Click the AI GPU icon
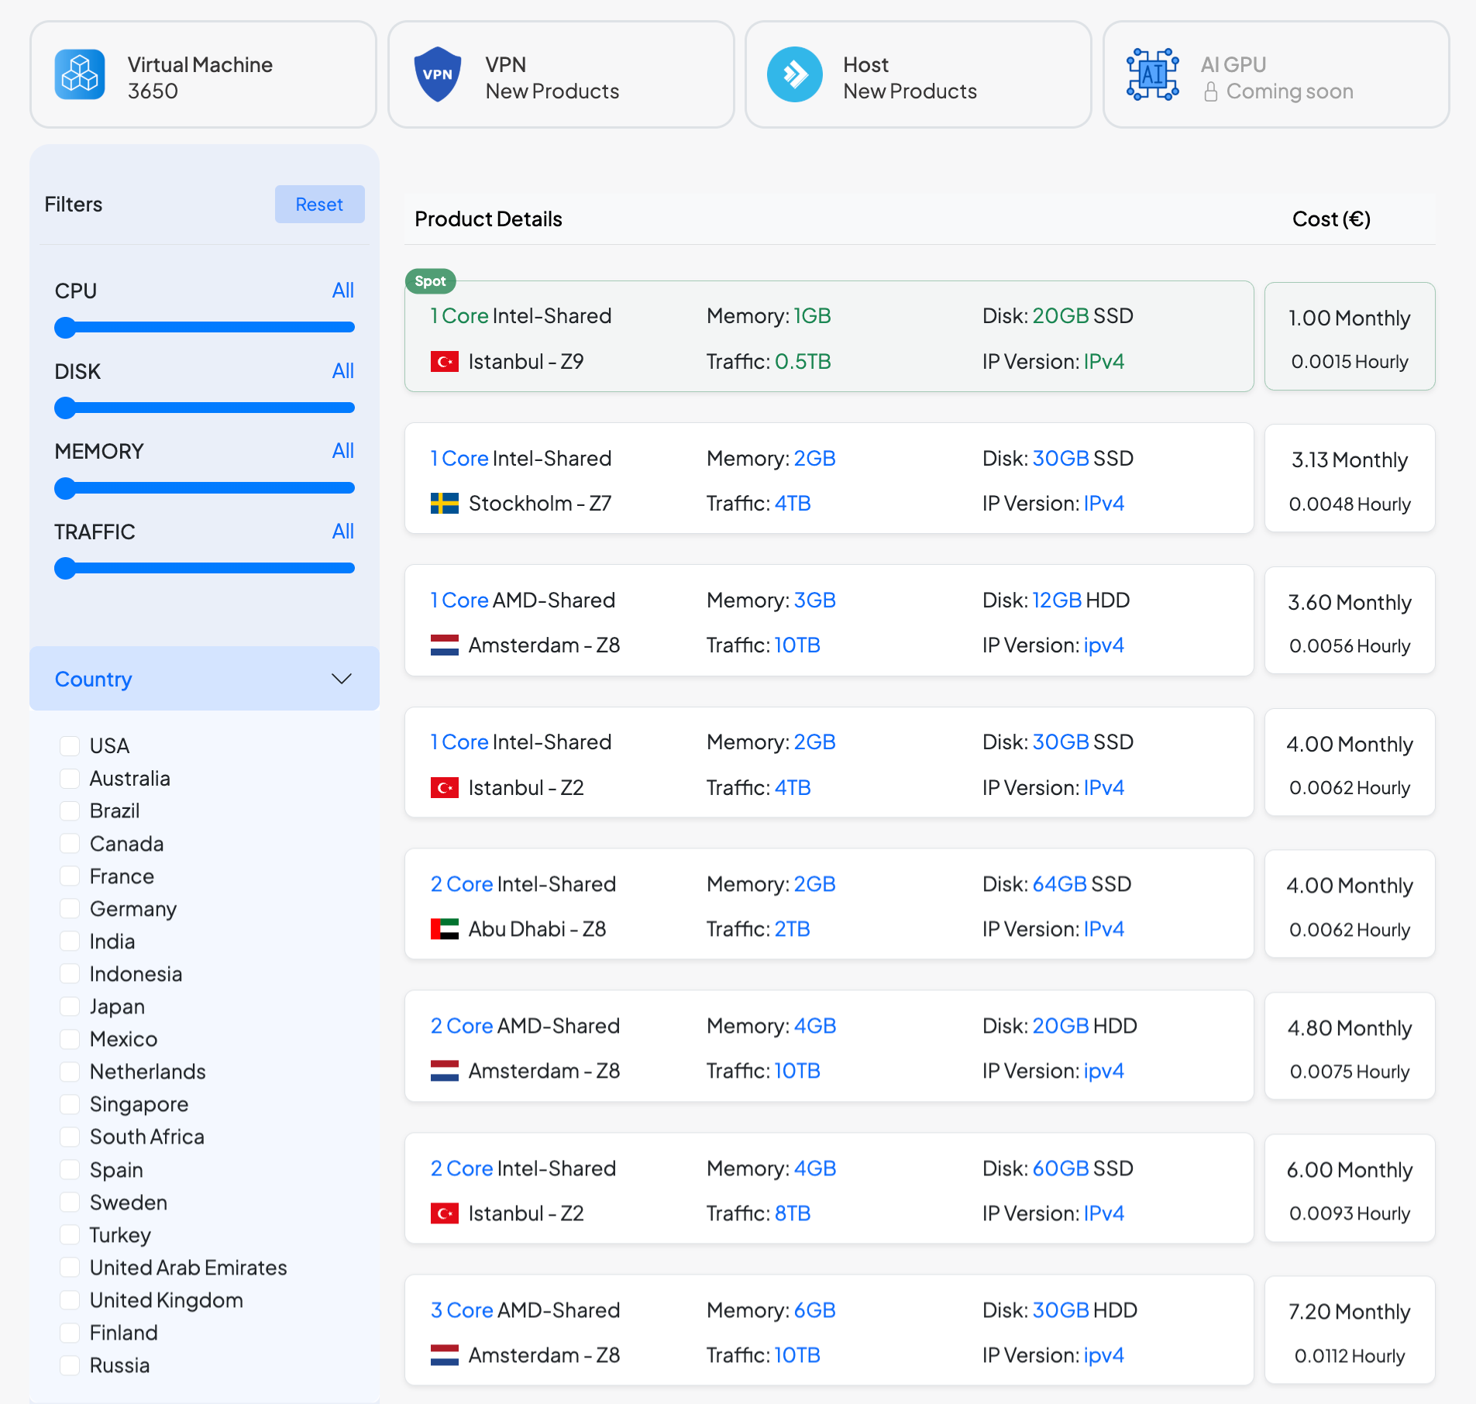This screenshot has width=1476, height=1404. click(x=1153, y=74)
